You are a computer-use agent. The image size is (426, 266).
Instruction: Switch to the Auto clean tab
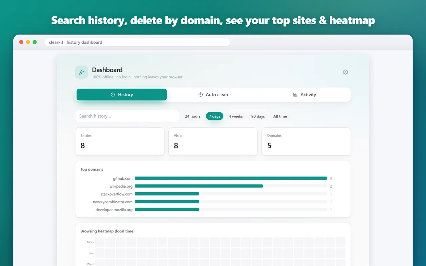click(213, 95)
